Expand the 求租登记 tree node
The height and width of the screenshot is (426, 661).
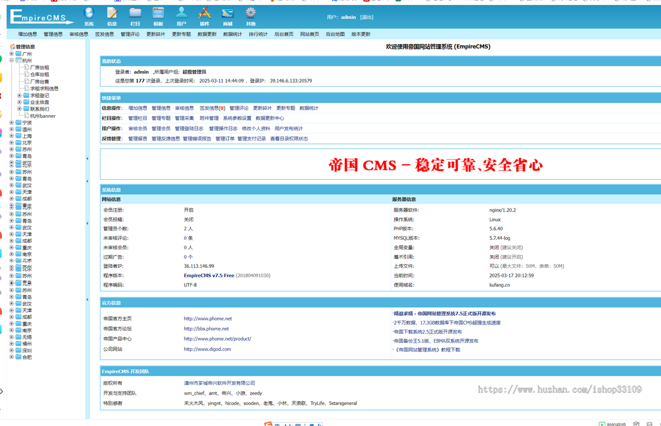[x=19, y=95]
